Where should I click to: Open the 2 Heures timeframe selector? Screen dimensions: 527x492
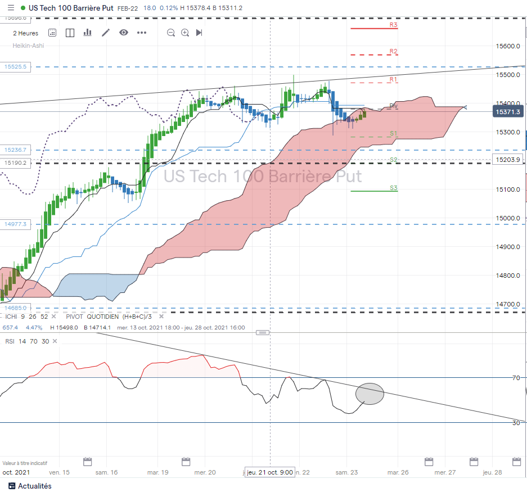(25, 33)
